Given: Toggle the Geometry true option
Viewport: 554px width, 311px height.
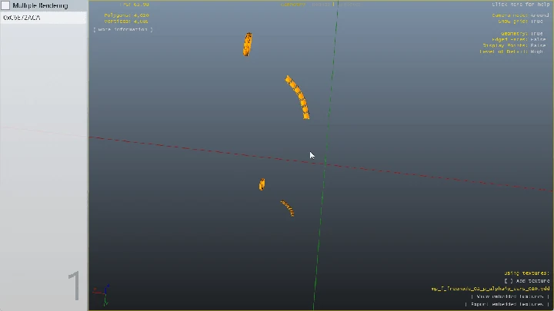Looking at the screenshot, I should (522, 34).
